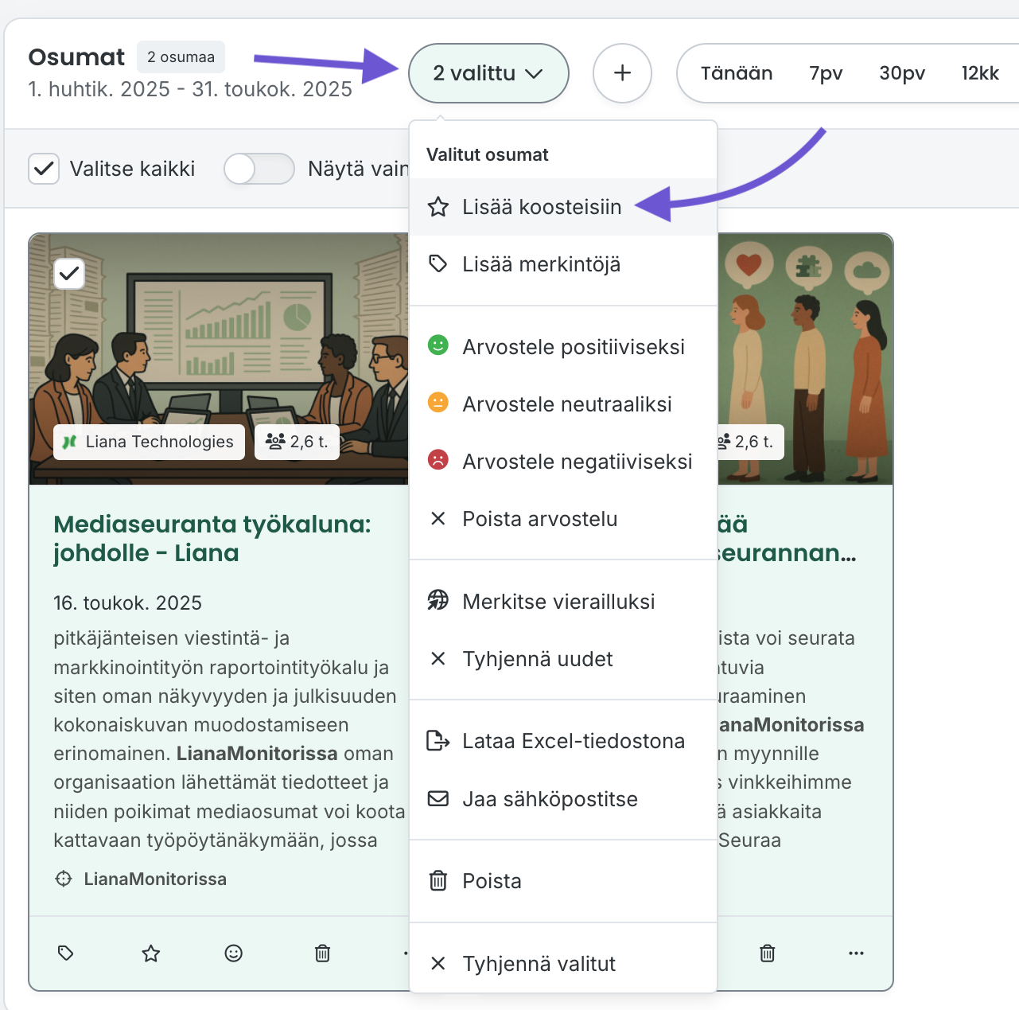Click the plus button next to '2 valittu'
The width and height of the screenshot is (1019, 1010).
click(x=622, y=73)
